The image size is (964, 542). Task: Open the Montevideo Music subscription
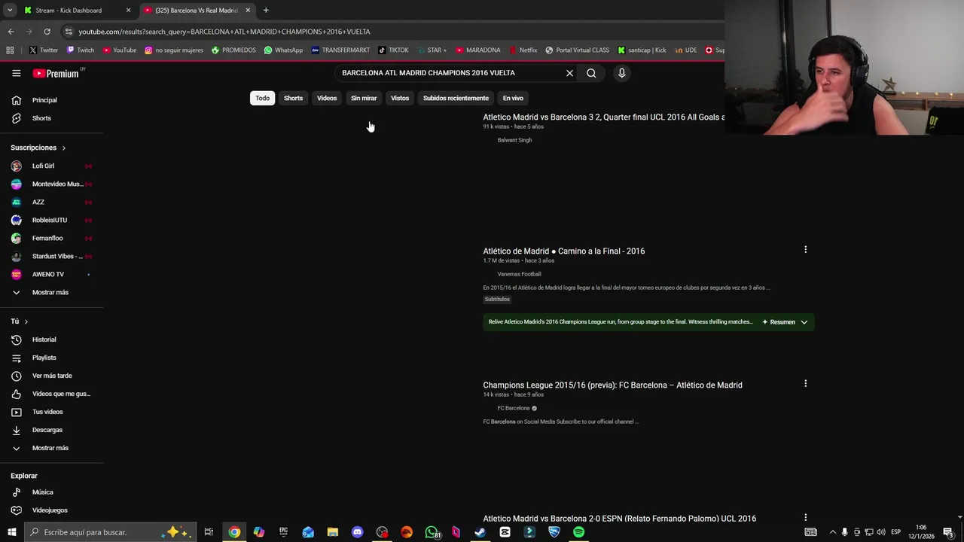coord(51,184)
